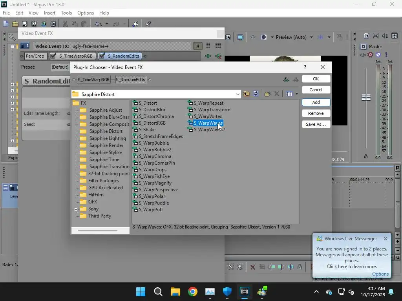402x301 pixels.
Task: Click the Undo arrow icon
Action: click(x=99, y=24)
